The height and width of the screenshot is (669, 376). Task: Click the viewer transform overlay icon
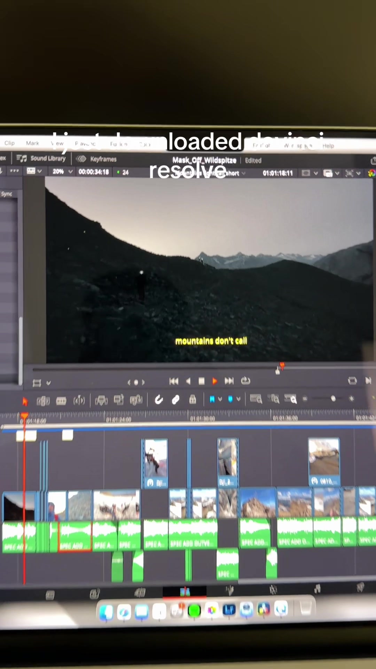coord(37,383)
